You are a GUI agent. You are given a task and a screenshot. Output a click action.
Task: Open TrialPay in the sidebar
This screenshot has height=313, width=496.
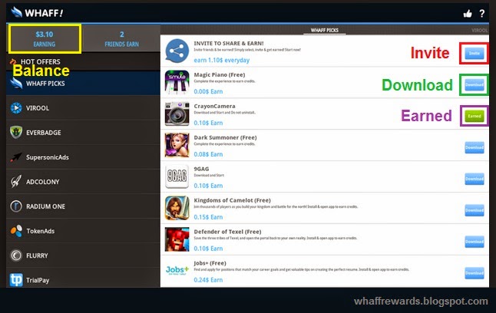pos(83,279)
